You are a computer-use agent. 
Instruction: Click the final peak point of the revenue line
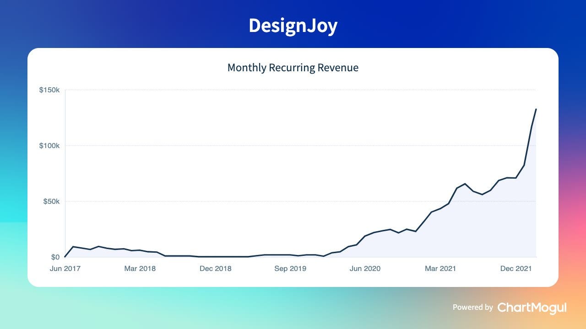pyautogui.click(x=536, y=109)
